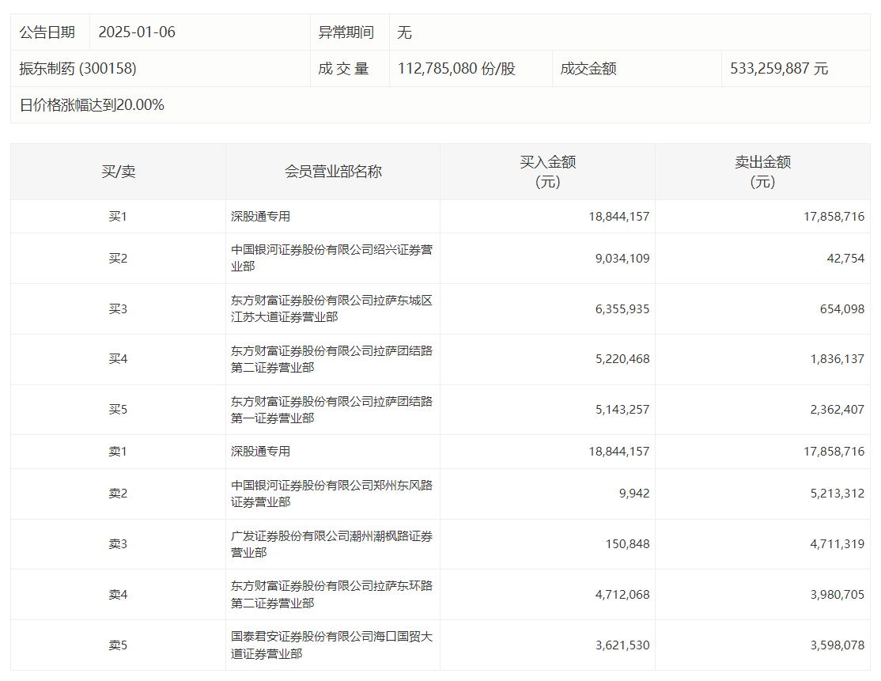The width and height of the screenshot is (881, 681).
Task: Select the 买1 row label
Action: point(118,217)
